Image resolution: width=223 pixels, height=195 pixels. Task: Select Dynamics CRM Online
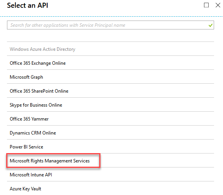[111, 133]
